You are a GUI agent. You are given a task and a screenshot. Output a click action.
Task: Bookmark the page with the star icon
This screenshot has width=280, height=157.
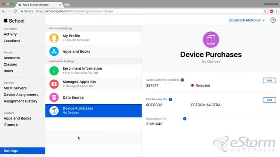point(265,11)
